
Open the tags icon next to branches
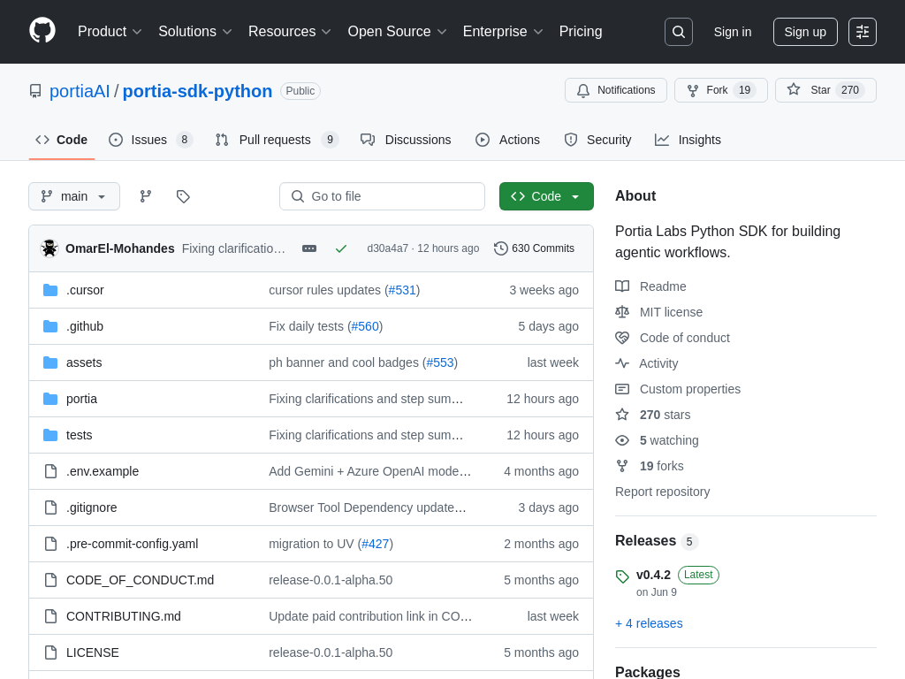click(183, 196)
